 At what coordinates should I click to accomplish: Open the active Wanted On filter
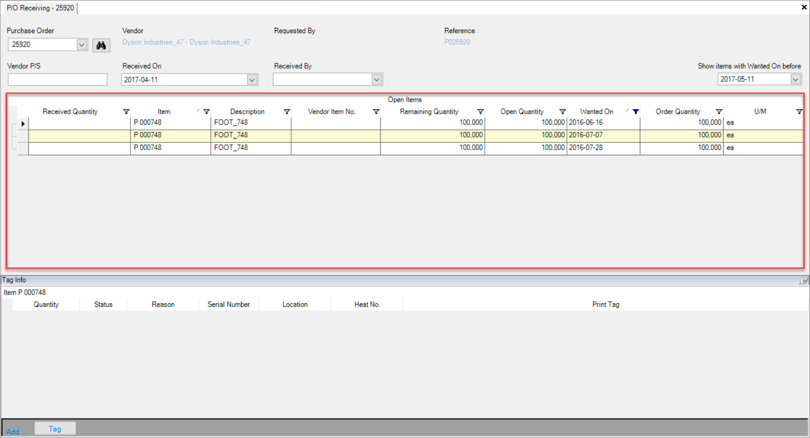click(x=635, y=112)
